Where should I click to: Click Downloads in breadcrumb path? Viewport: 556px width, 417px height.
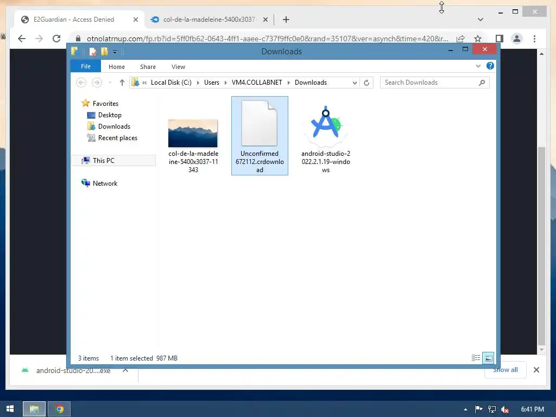pyautogui.click(x=311, y=83)
